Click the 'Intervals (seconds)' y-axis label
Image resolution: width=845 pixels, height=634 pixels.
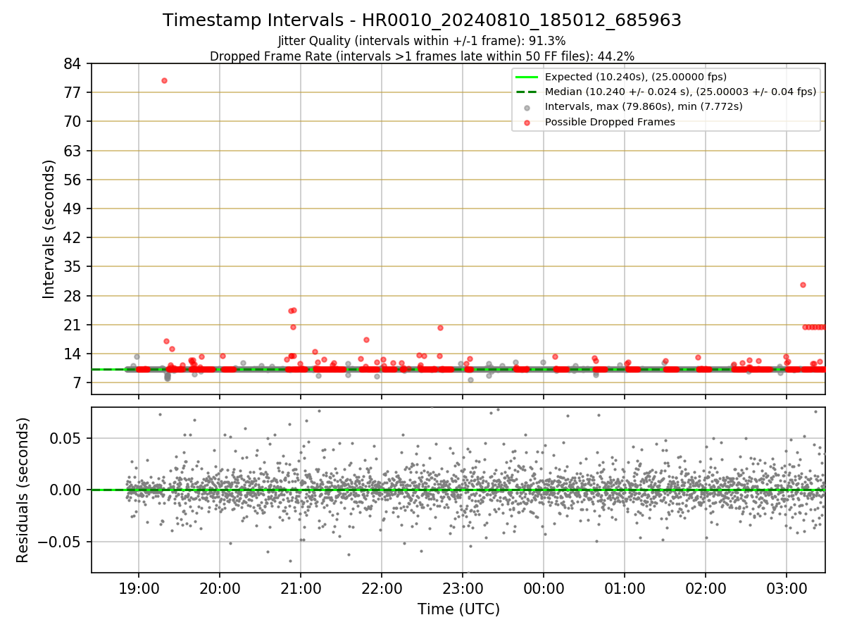tap(49, 229)
